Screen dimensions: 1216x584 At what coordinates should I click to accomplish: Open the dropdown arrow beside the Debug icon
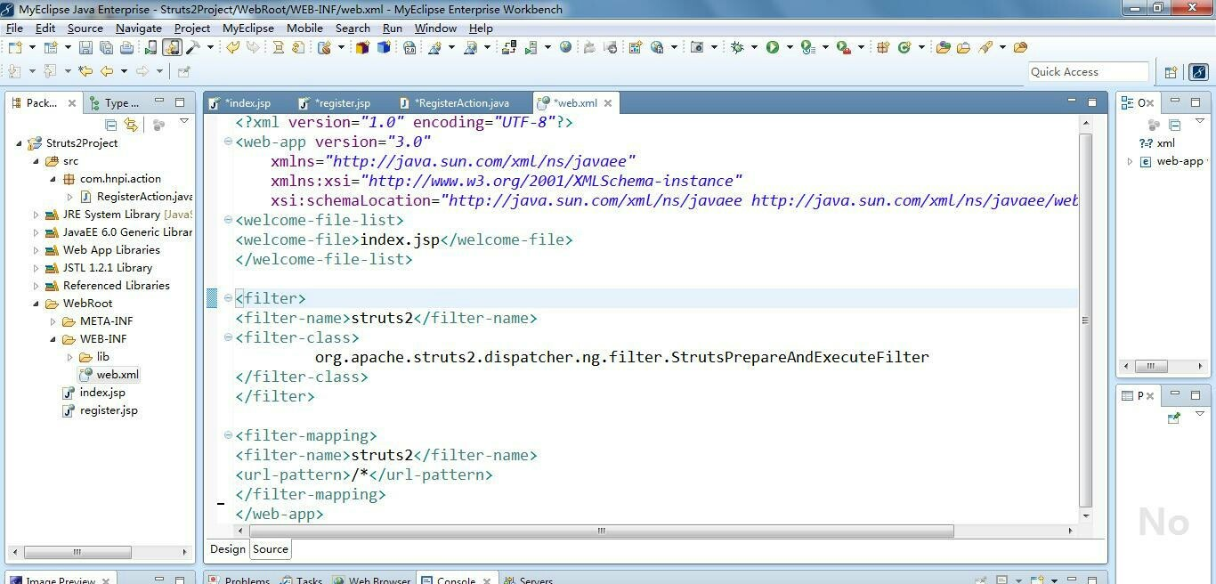754,47
